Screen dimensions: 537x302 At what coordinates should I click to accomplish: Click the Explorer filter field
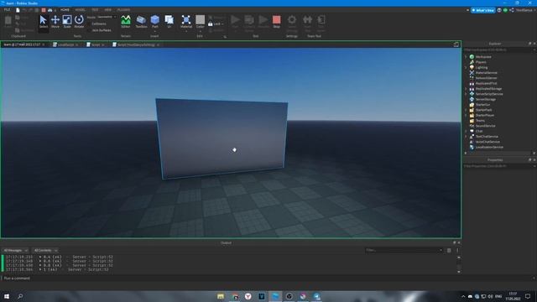pos(499,50)
